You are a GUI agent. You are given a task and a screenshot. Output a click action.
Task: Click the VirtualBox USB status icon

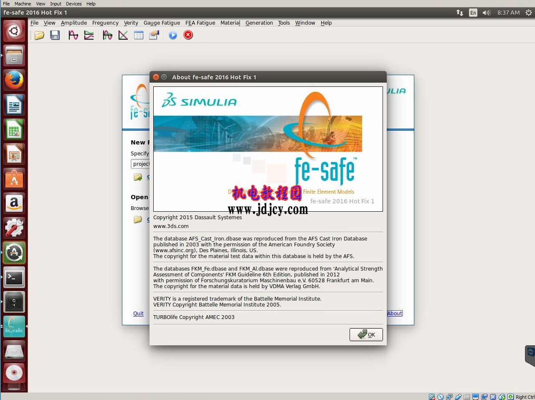[x=458, y=397]
